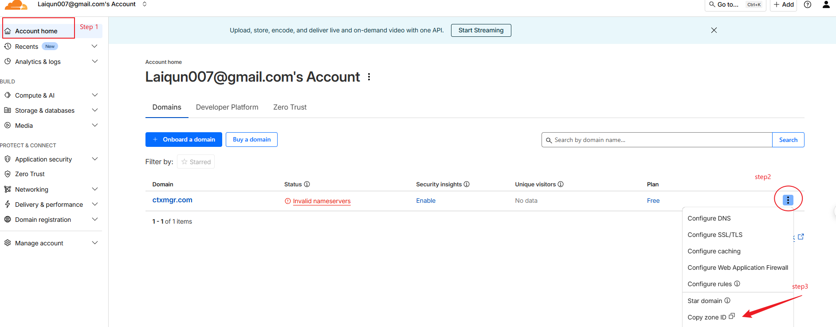The image size is (836, 327).
Task: Click Star domain in the context menu
Action: coord(705,300)
